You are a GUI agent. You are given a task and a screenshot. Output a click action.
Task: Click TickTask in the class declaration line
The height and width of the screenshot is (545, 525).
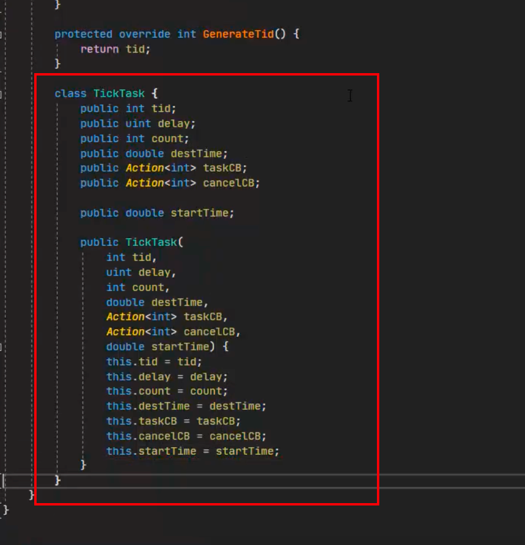pos(119,94)
